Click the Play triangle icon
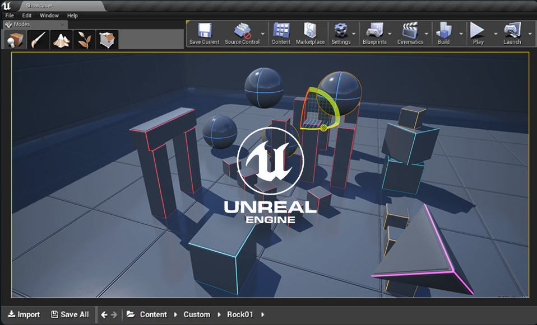The height and width of the screenshot is (325, 537). [478, 30]
